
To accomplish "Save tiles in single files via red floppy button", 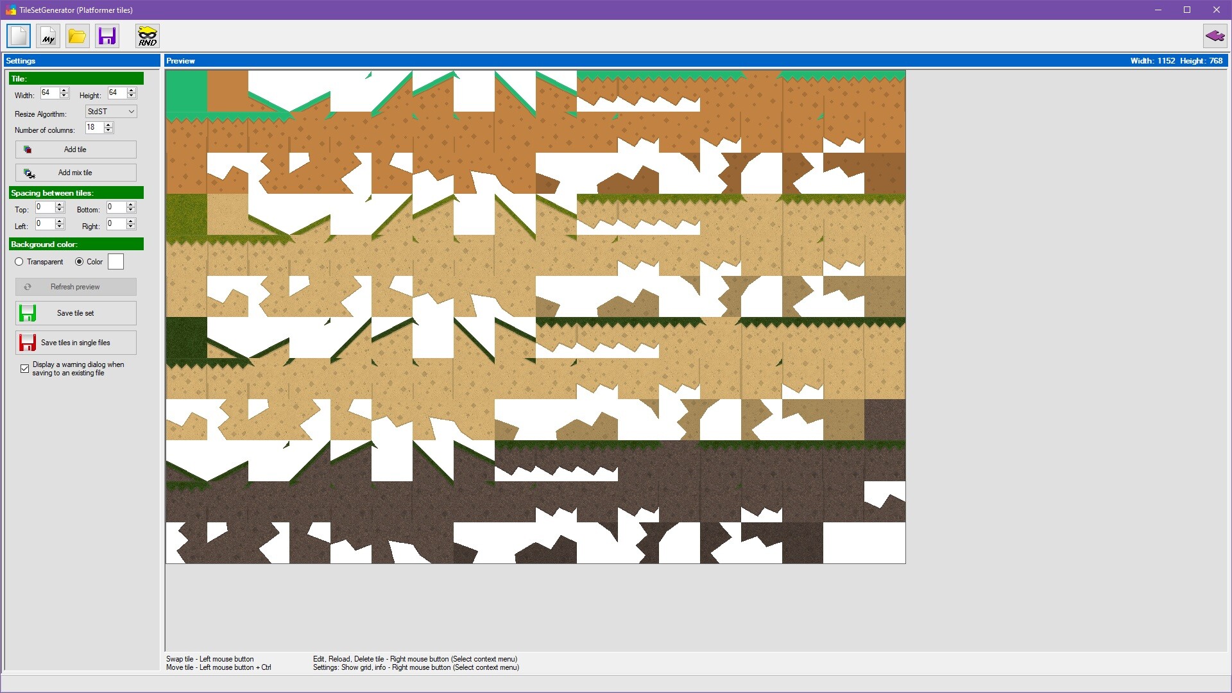I will (75, 342).
